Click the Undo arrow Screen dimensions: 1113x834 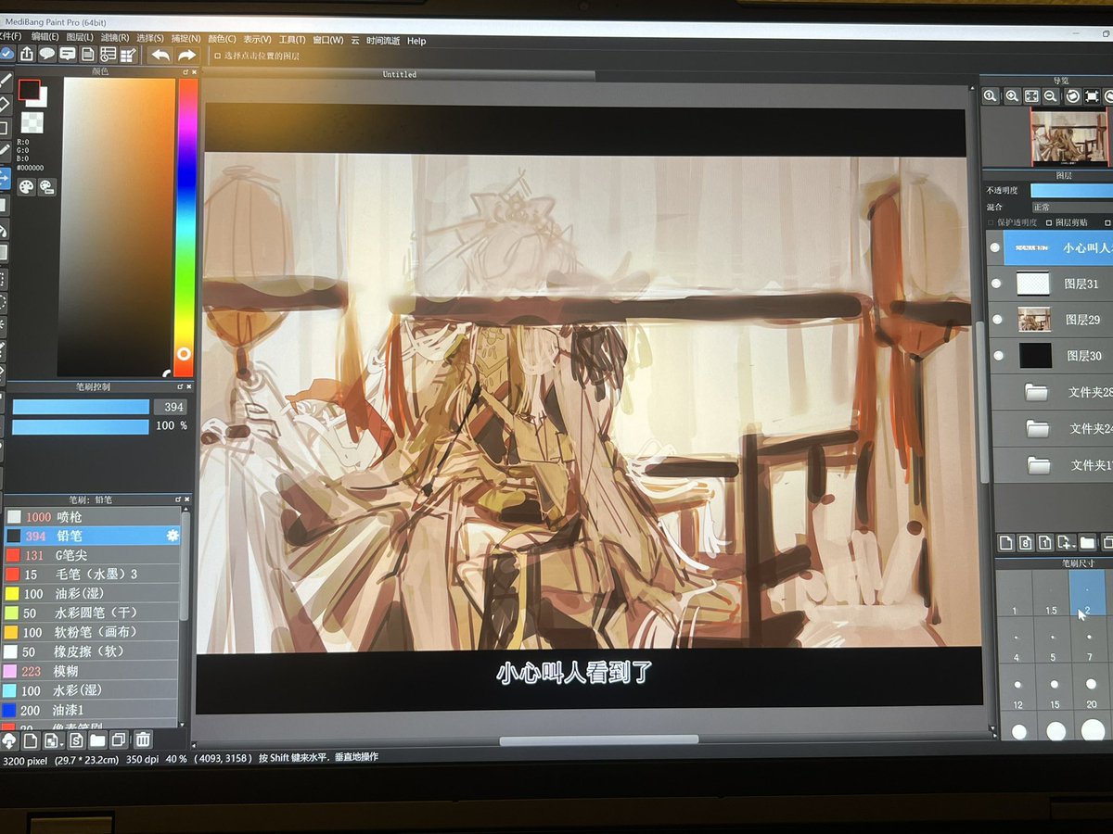tap(160, 55)
